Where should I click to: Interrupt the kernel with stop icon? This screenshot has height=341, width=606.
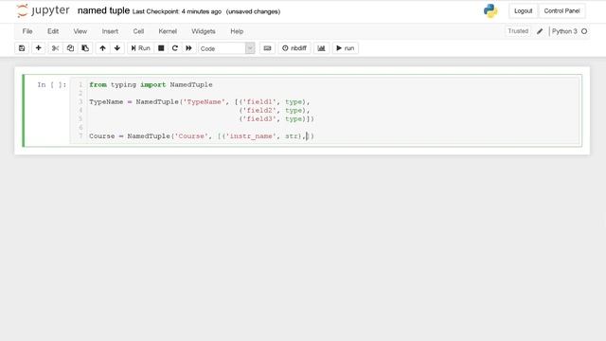161,48
